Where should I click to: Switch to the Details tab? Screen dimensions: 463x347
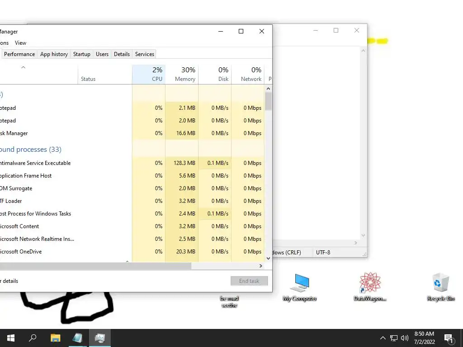(x=122, y=54)
